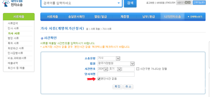
Task: Increase screen size with plus icon
Action: (186, 3)
